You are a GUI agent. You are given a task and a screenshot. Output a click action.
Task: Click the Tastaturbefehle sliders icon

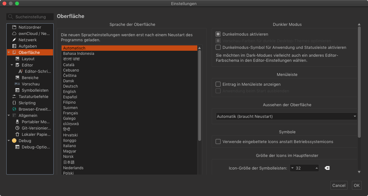coord(14,97)
